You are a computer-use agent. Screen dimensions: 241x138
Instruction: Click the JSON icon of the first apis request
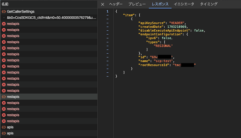tap(4, 127)
